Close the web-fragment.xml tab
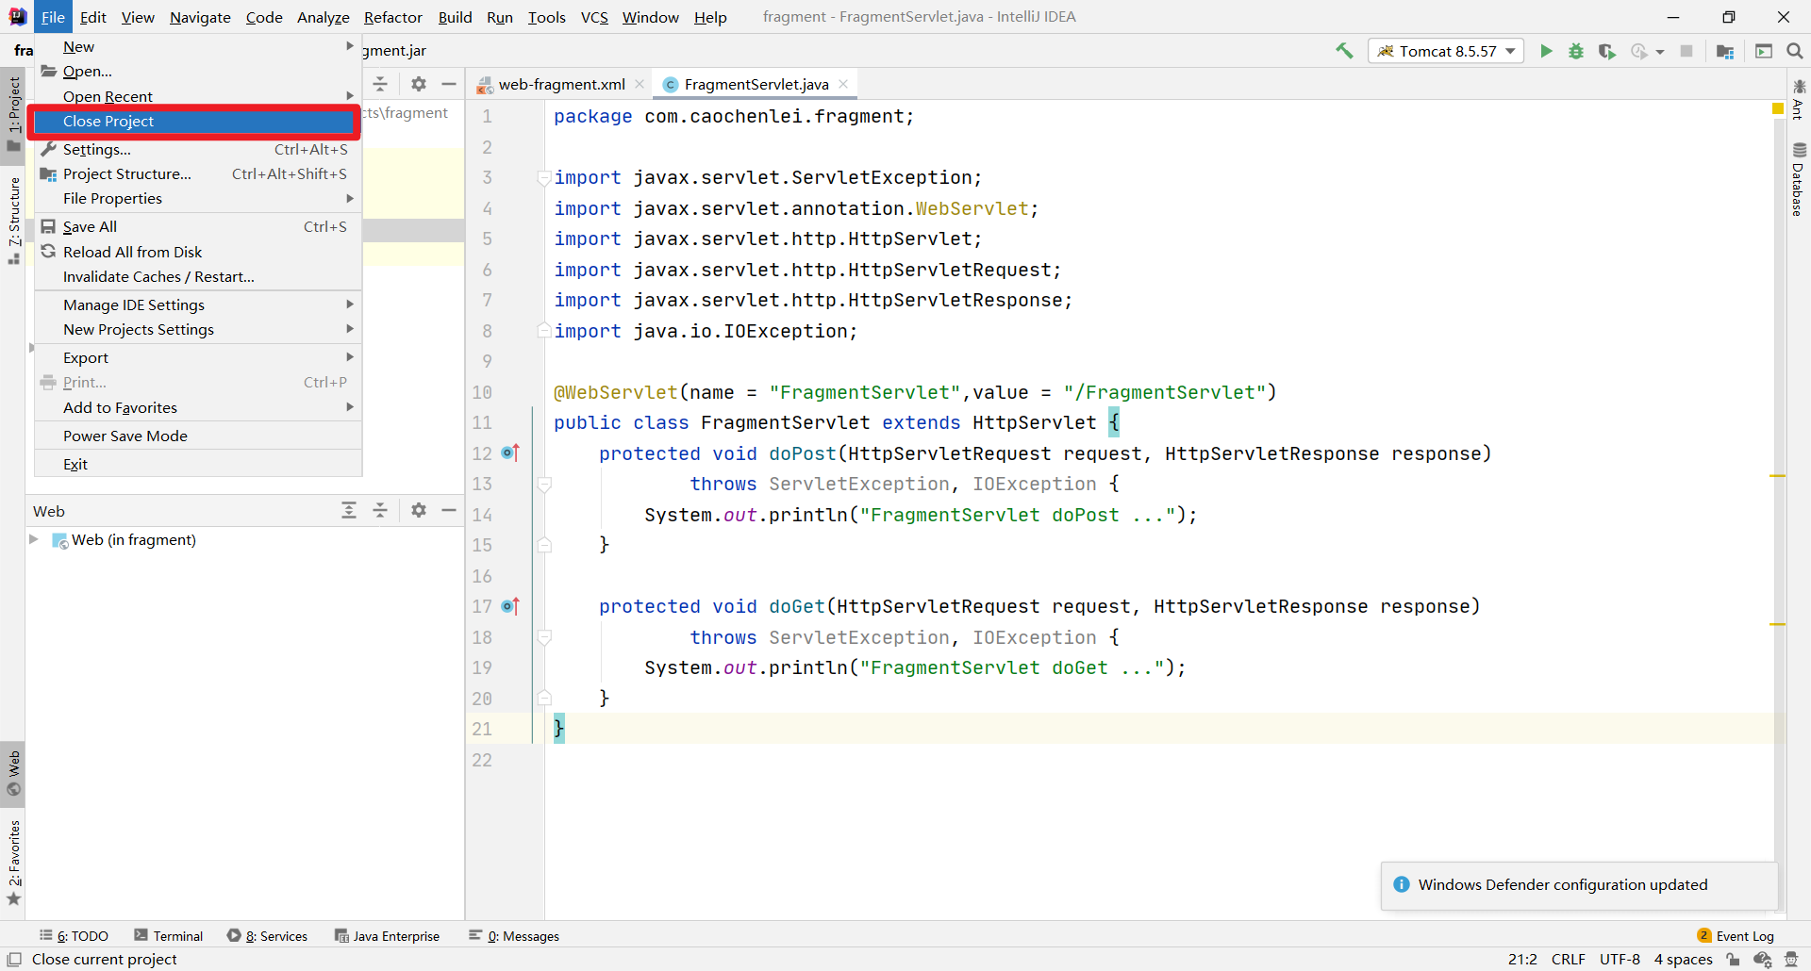 click(640, 84)
